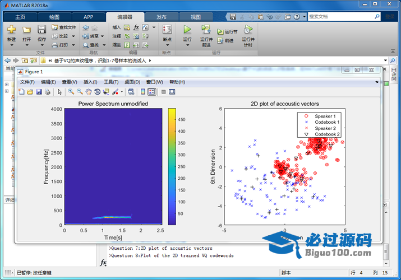Switch to the APP tab
Viewport: 401px width, 280px height.
pyautogui.click(x=88, y=17)
